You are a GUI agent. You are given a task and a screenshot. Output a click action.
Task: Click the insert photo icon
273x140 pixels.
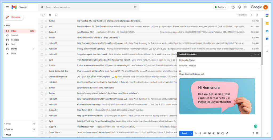click(x=218, y=133)
